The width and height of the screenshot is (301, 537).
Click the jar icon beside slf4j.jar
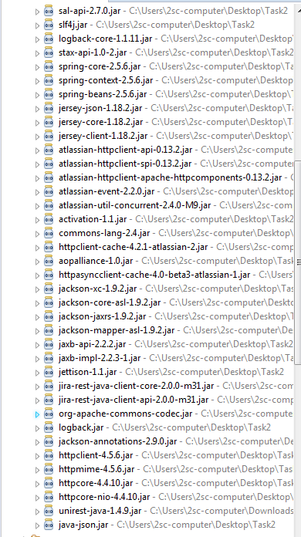[49, 25]
